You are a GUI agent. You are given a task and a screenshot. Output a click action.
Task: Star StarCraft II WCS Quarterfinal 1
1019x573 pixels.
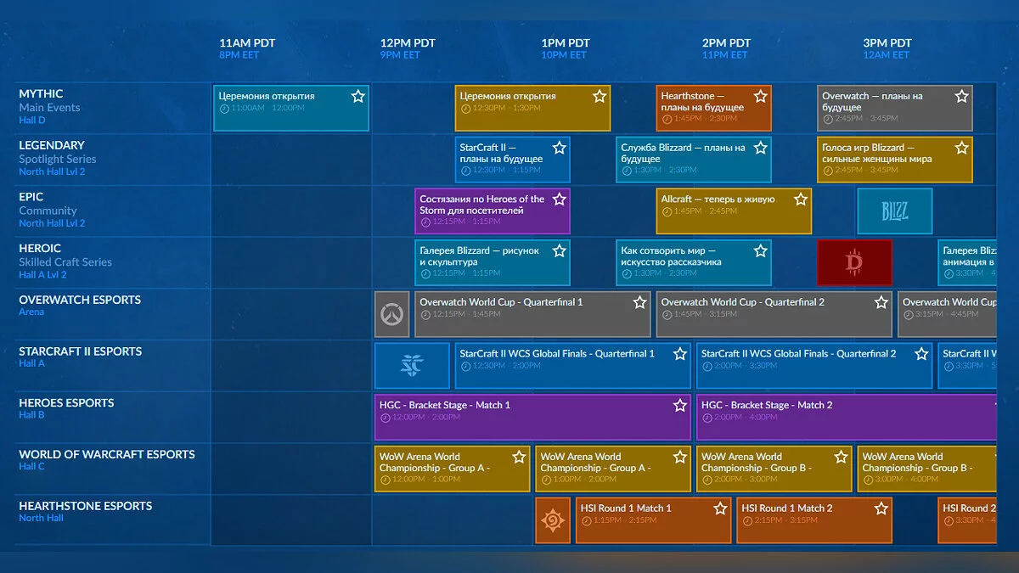coord(680,354)
